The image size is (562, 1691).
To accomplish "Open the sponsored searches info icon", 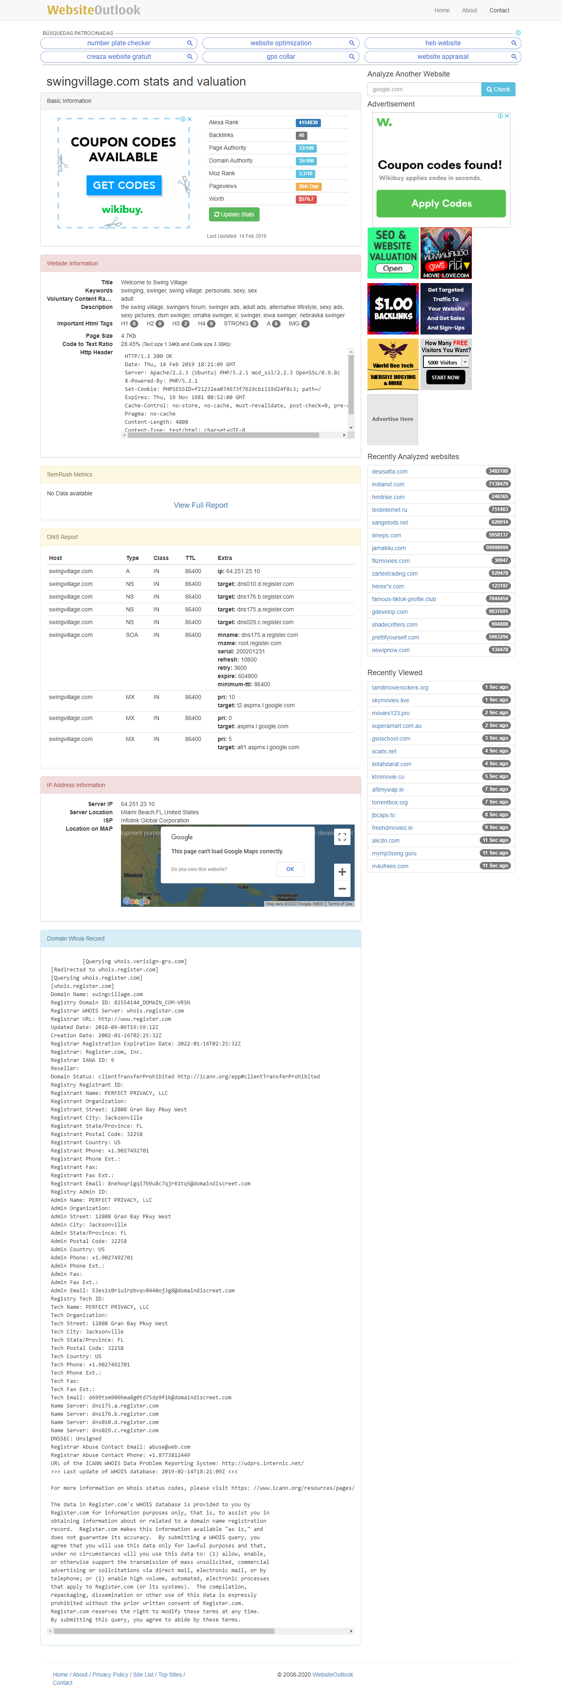I will coord(518,33).
